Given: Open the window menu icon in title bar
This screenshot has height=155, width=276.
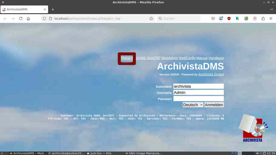Looking at the screenshot, I should [3, 2].
